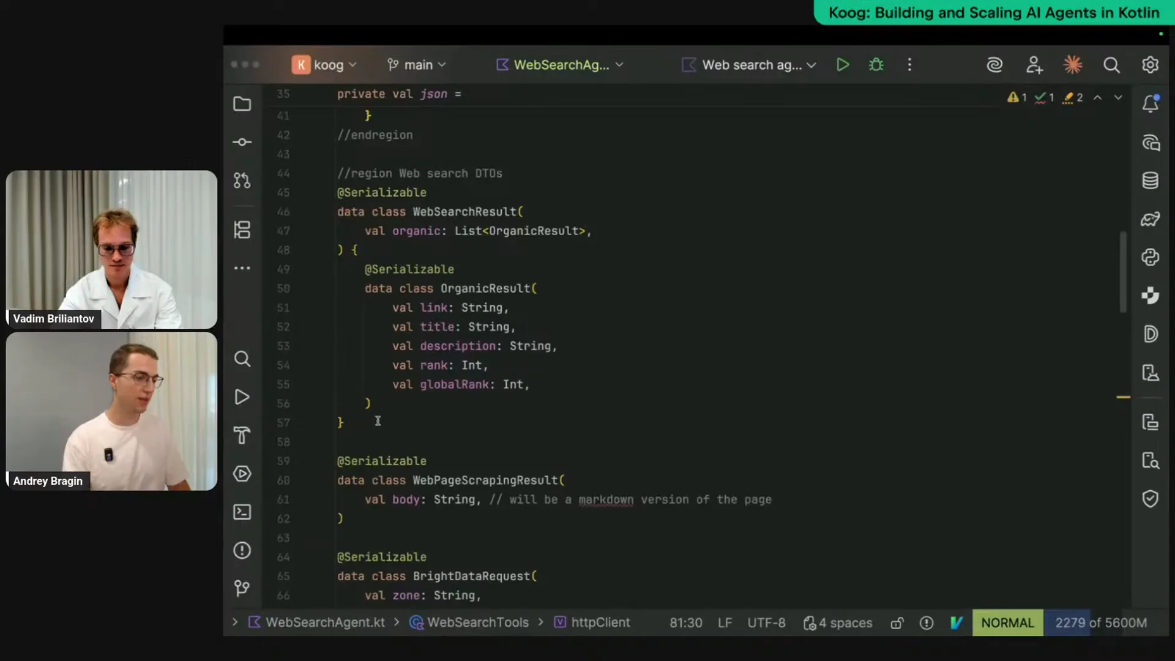Open the Commit tool window
Image resolution: width=1175 pixels, height=661 pixels.
coord(242,142)
